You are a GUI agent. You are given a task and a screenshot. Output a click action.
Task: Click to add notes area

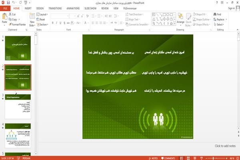pyautogui.click(x=225, y=146)
